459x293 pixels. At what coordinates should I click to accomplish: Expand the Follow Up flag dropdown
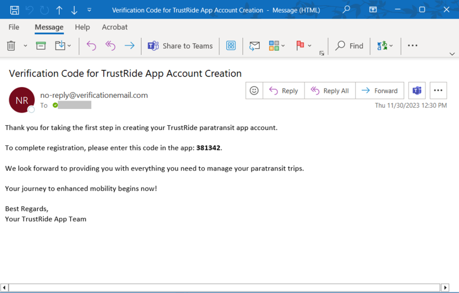310,46
